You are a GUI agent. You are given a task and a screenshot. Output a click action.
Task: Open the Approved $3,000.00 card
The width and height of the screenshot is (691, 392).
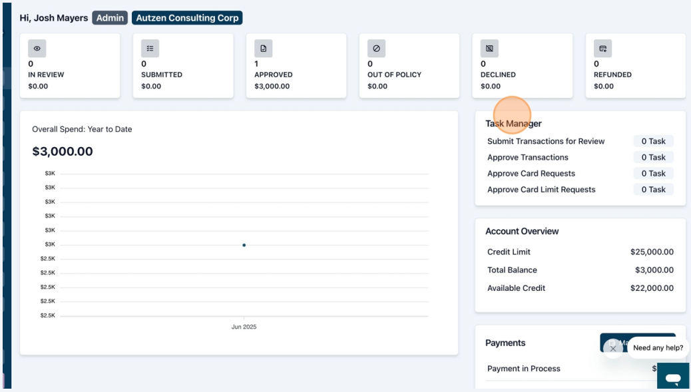(x=296, y=66)
